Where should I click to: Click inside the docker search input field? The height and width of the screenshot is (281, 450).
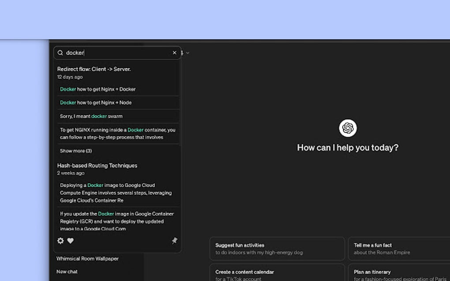point(110,53)
